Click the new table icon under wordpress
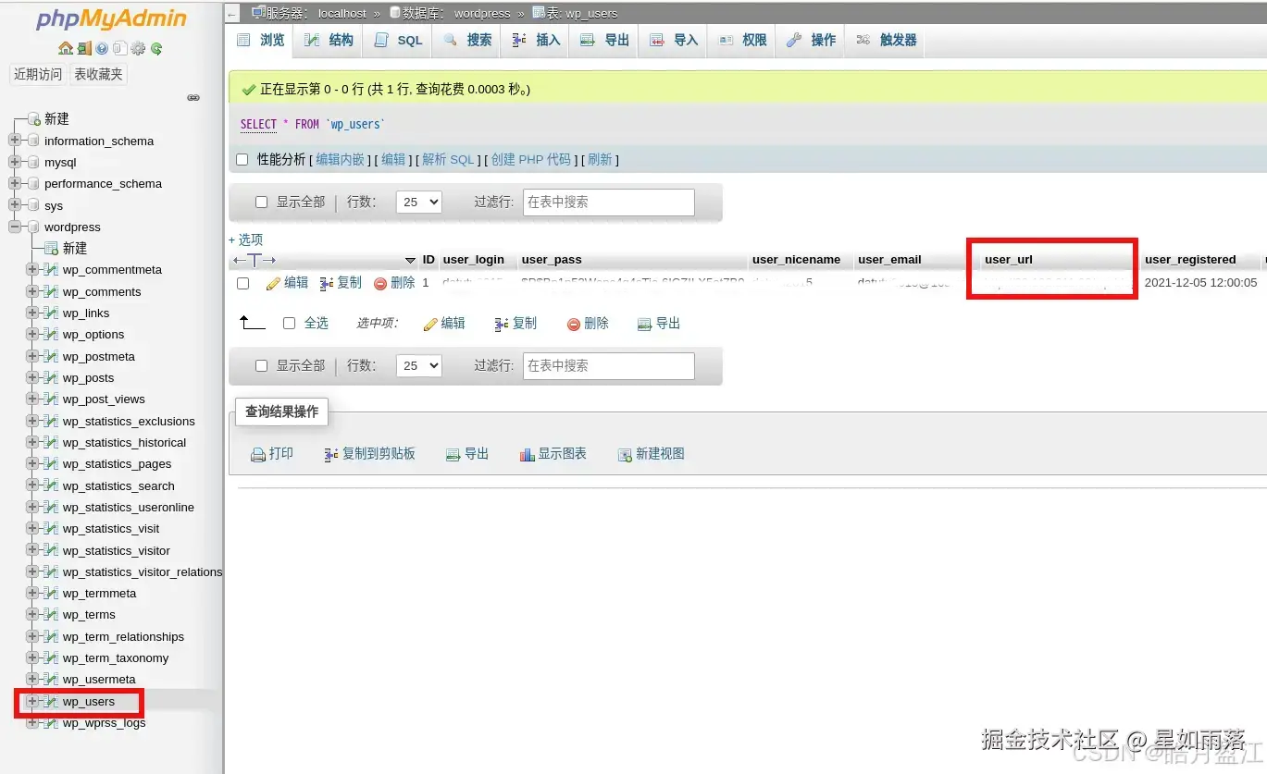1267x774 pixels. (x=51, y=249)
